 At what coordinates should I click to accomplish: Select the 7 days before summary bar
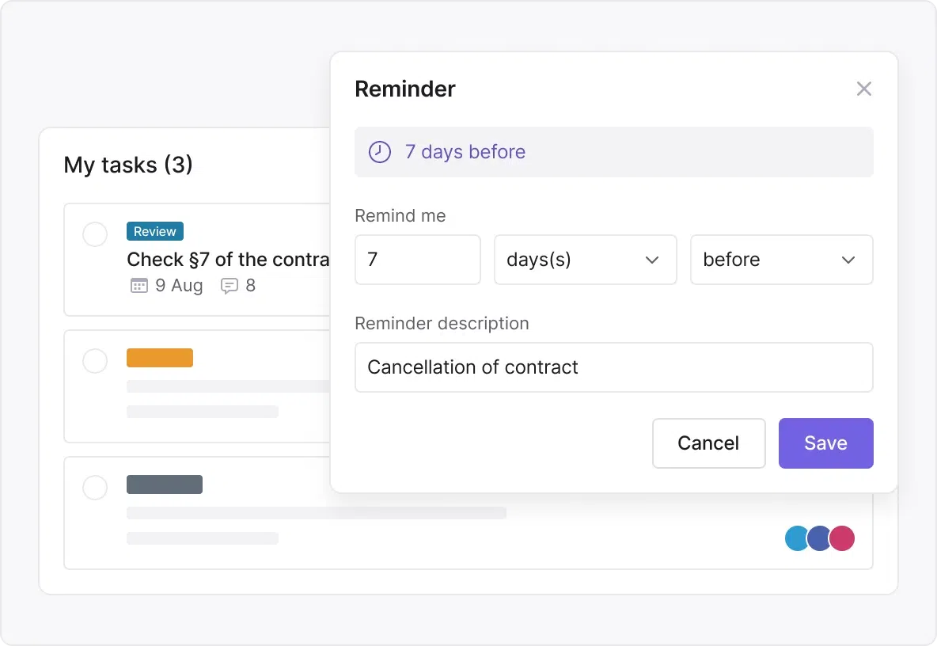613,152
